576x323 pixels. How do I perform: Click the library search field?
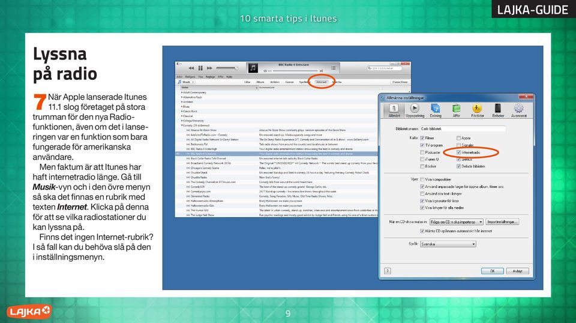384,68
